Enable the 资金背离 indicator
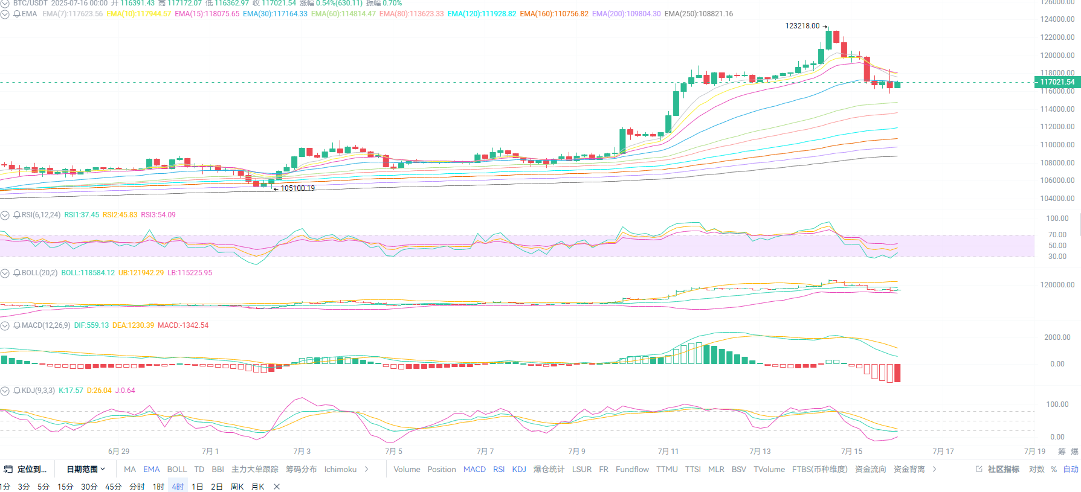1081x492 pixels. [909, 469]
